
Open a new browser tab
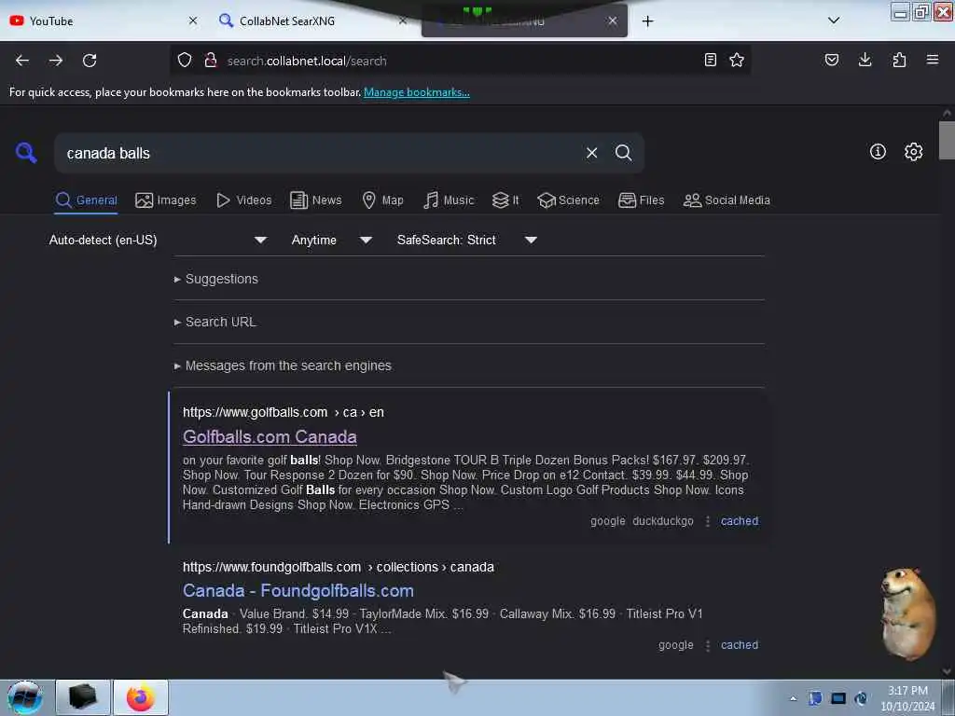tap(648, 21)
